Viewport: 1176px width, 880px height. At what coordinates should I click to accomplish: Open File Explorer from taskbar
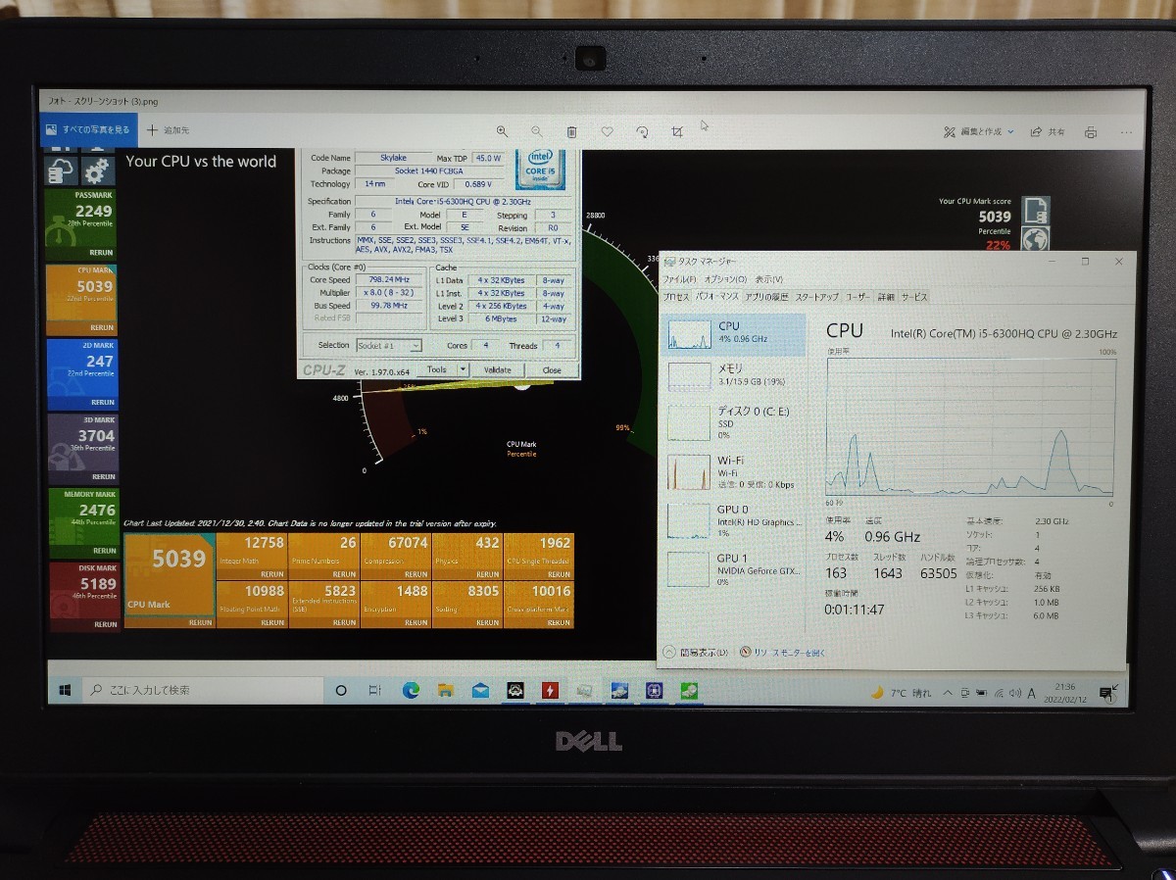pos(446,690)
